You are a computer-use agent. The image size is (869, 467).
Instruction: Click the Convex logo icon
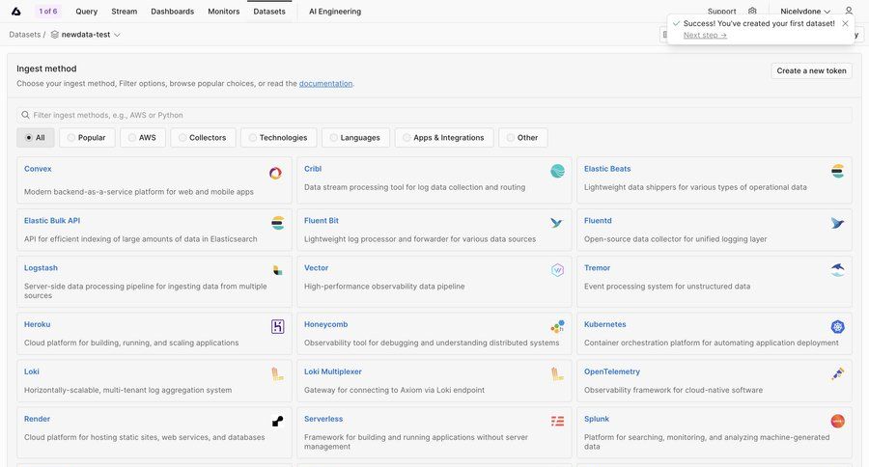tap(275, 173)
